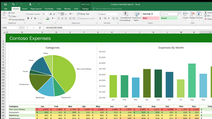Click the Fill button in the ribbon
This screenshot has width=212, height=119.
tap(208, 16)
